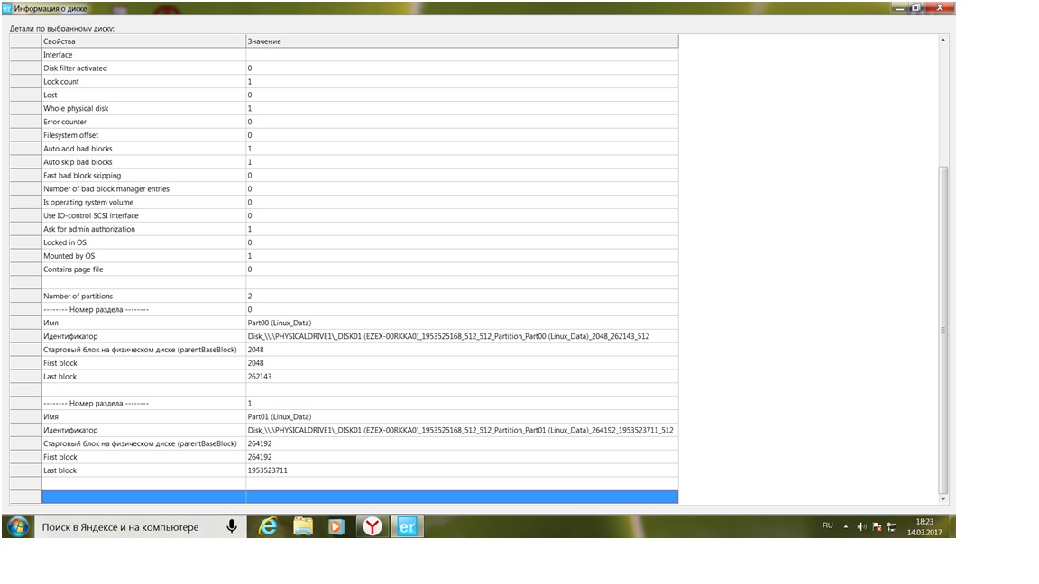This screenshot has height=584, width=1039.
Task: Select the highlighted blue bottom row
Action: 360,497
